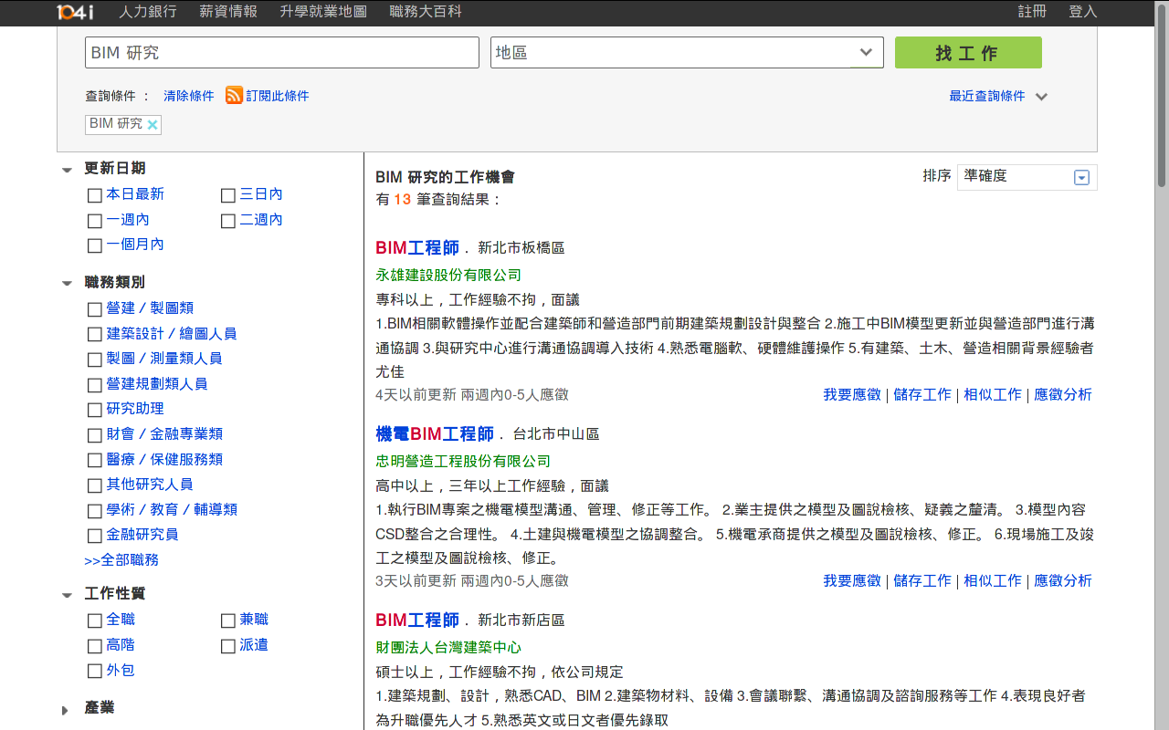Open BIM工程師 job in 新店區
The height and width of the screenshot is (730, 1169).
pyautogui.click(x=417, y=620)
